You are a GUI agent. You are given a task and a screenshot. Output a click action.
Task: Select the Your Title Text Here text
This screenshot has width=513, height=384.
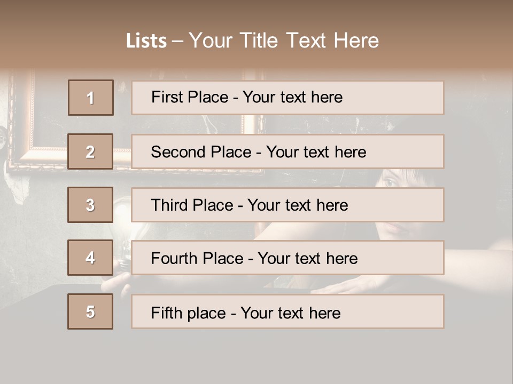click(x=284, y=41)
